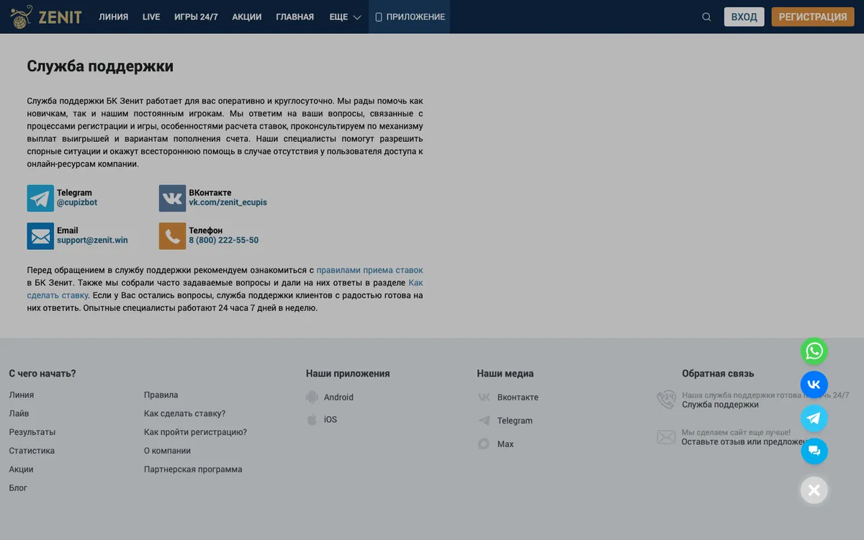
Task: Click the orange Телефон icon
Action: point(172,236)
